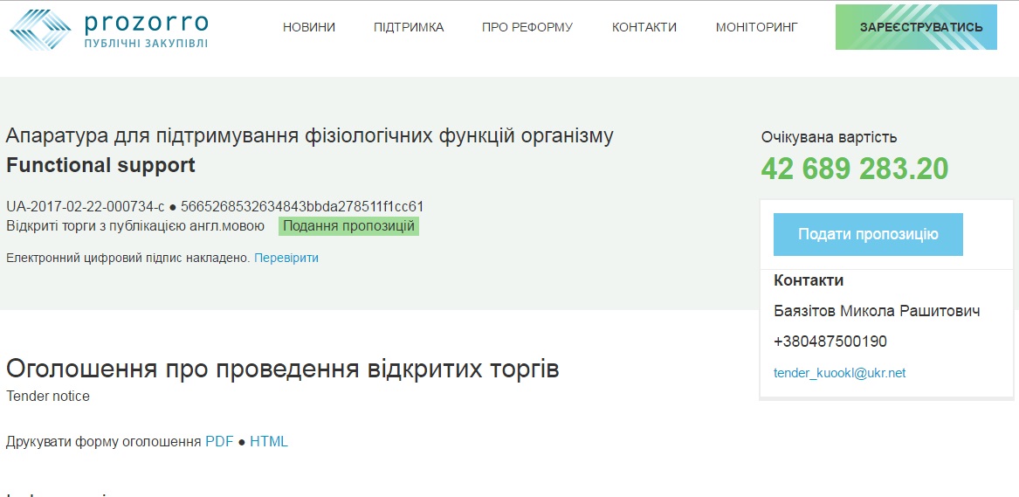The width and height of the screenshot is (1019, 497).
Task: Click the Подати пропозицію button
Action: click(868, 234)
